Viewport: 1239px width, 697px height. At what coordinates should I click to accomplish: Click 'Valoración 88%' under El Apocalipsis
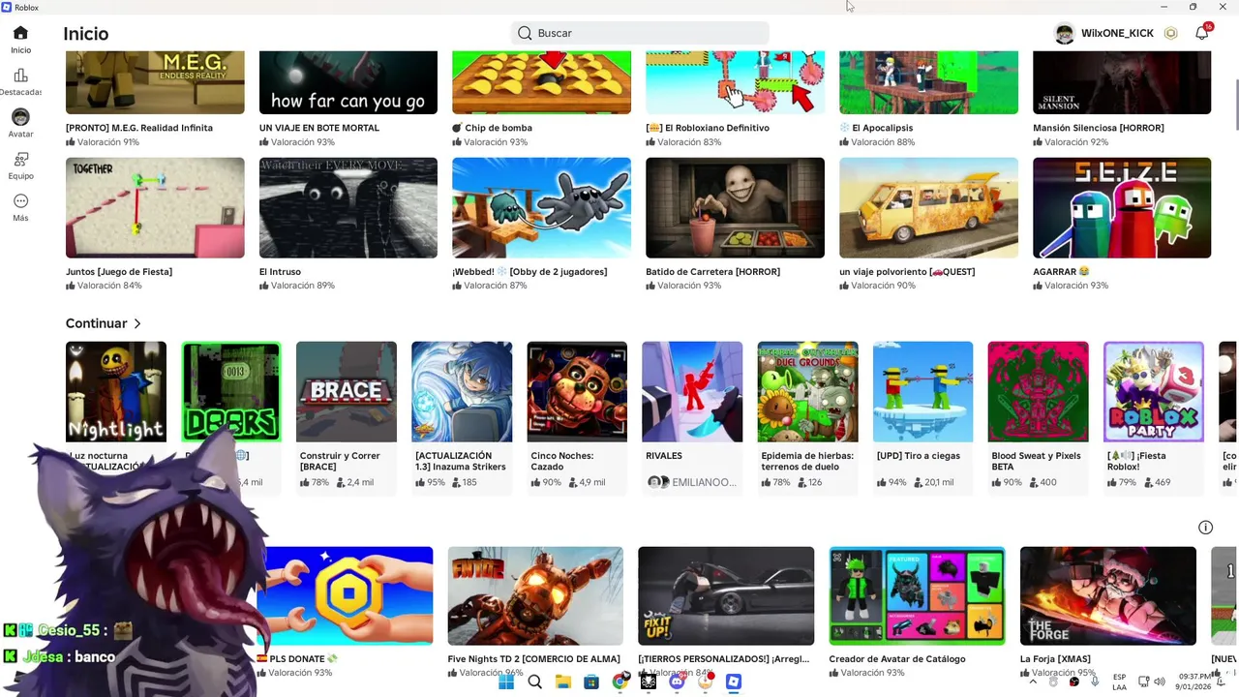[877, 142]
